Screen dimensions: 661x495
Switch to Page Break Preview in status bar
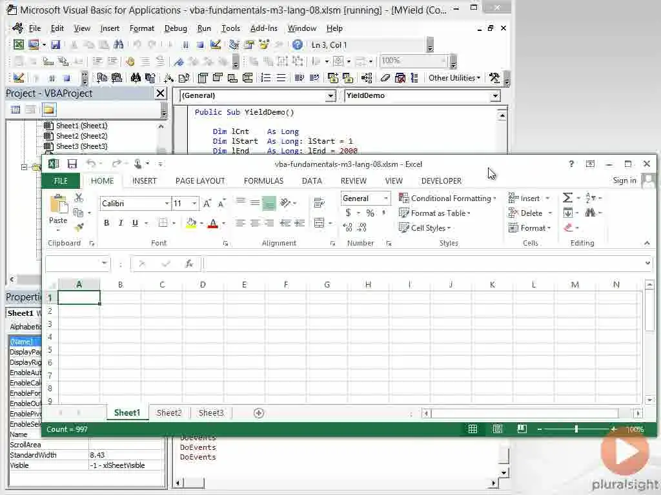point(522,429)
